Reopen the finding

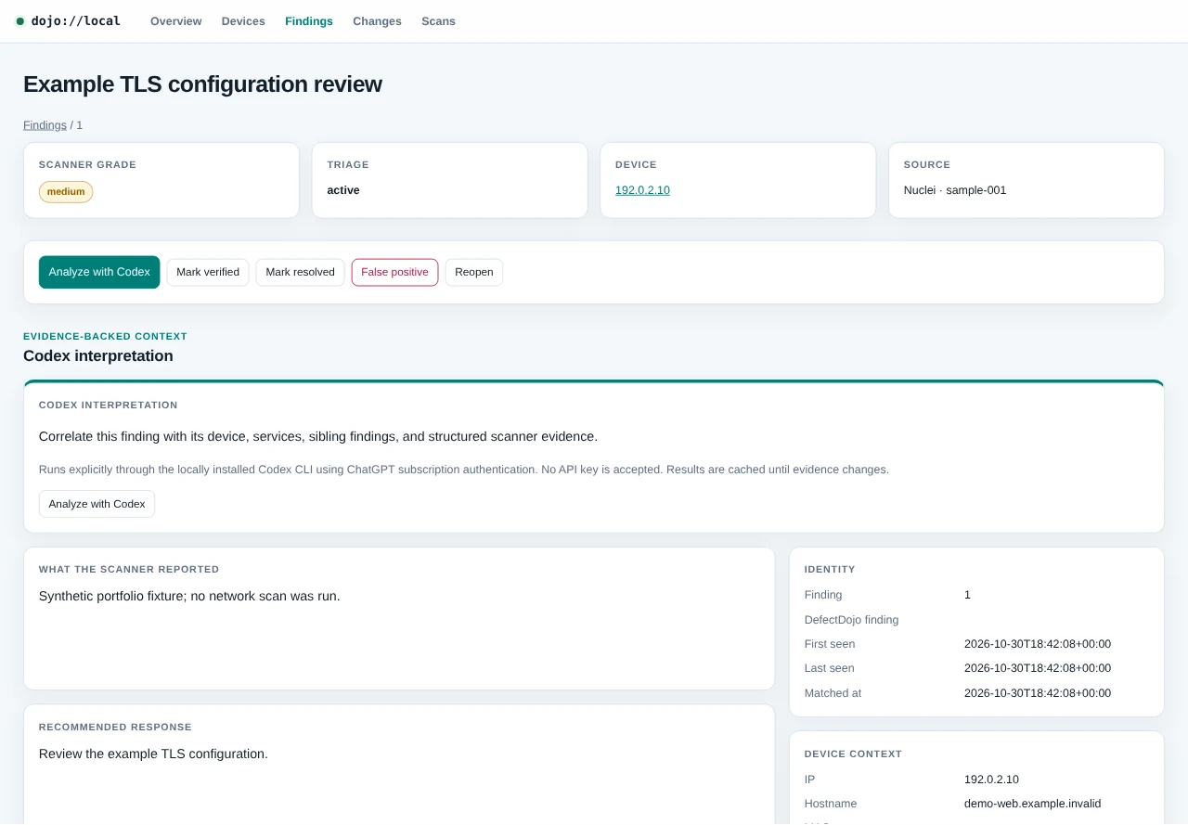[474, 272]
